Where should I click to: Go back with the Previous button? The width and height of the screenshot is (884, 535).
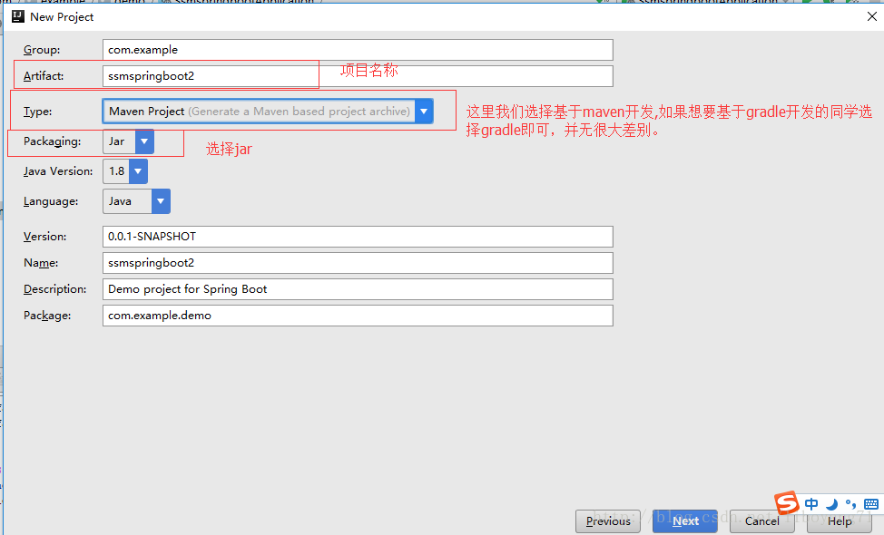[x=608, y=521]
